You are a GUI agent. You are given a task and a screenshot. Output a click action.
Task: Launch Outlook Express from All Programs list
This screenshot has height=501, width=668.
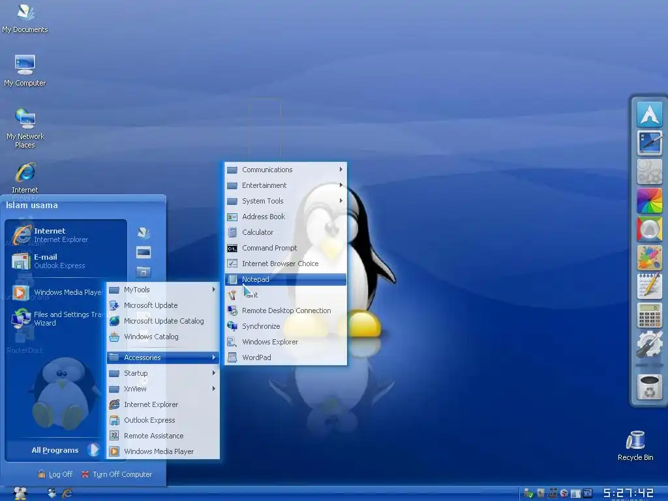pos(162,421)
